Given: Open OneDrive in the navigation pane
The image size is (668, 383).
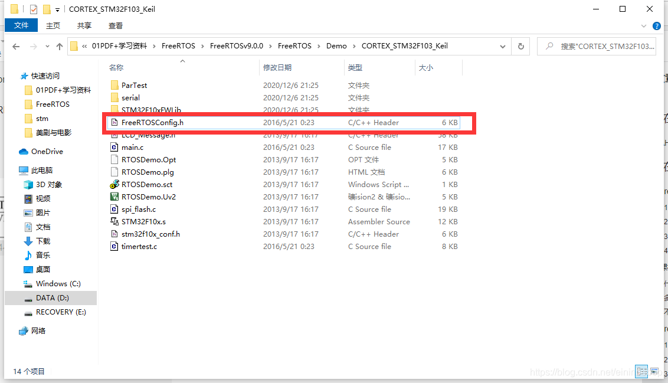Looking at the screenshot, I should click(x=47, y=151).
